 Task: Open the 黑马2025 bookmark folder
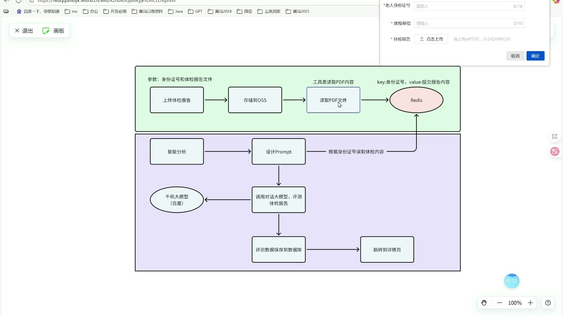click(x=297, y=11)
